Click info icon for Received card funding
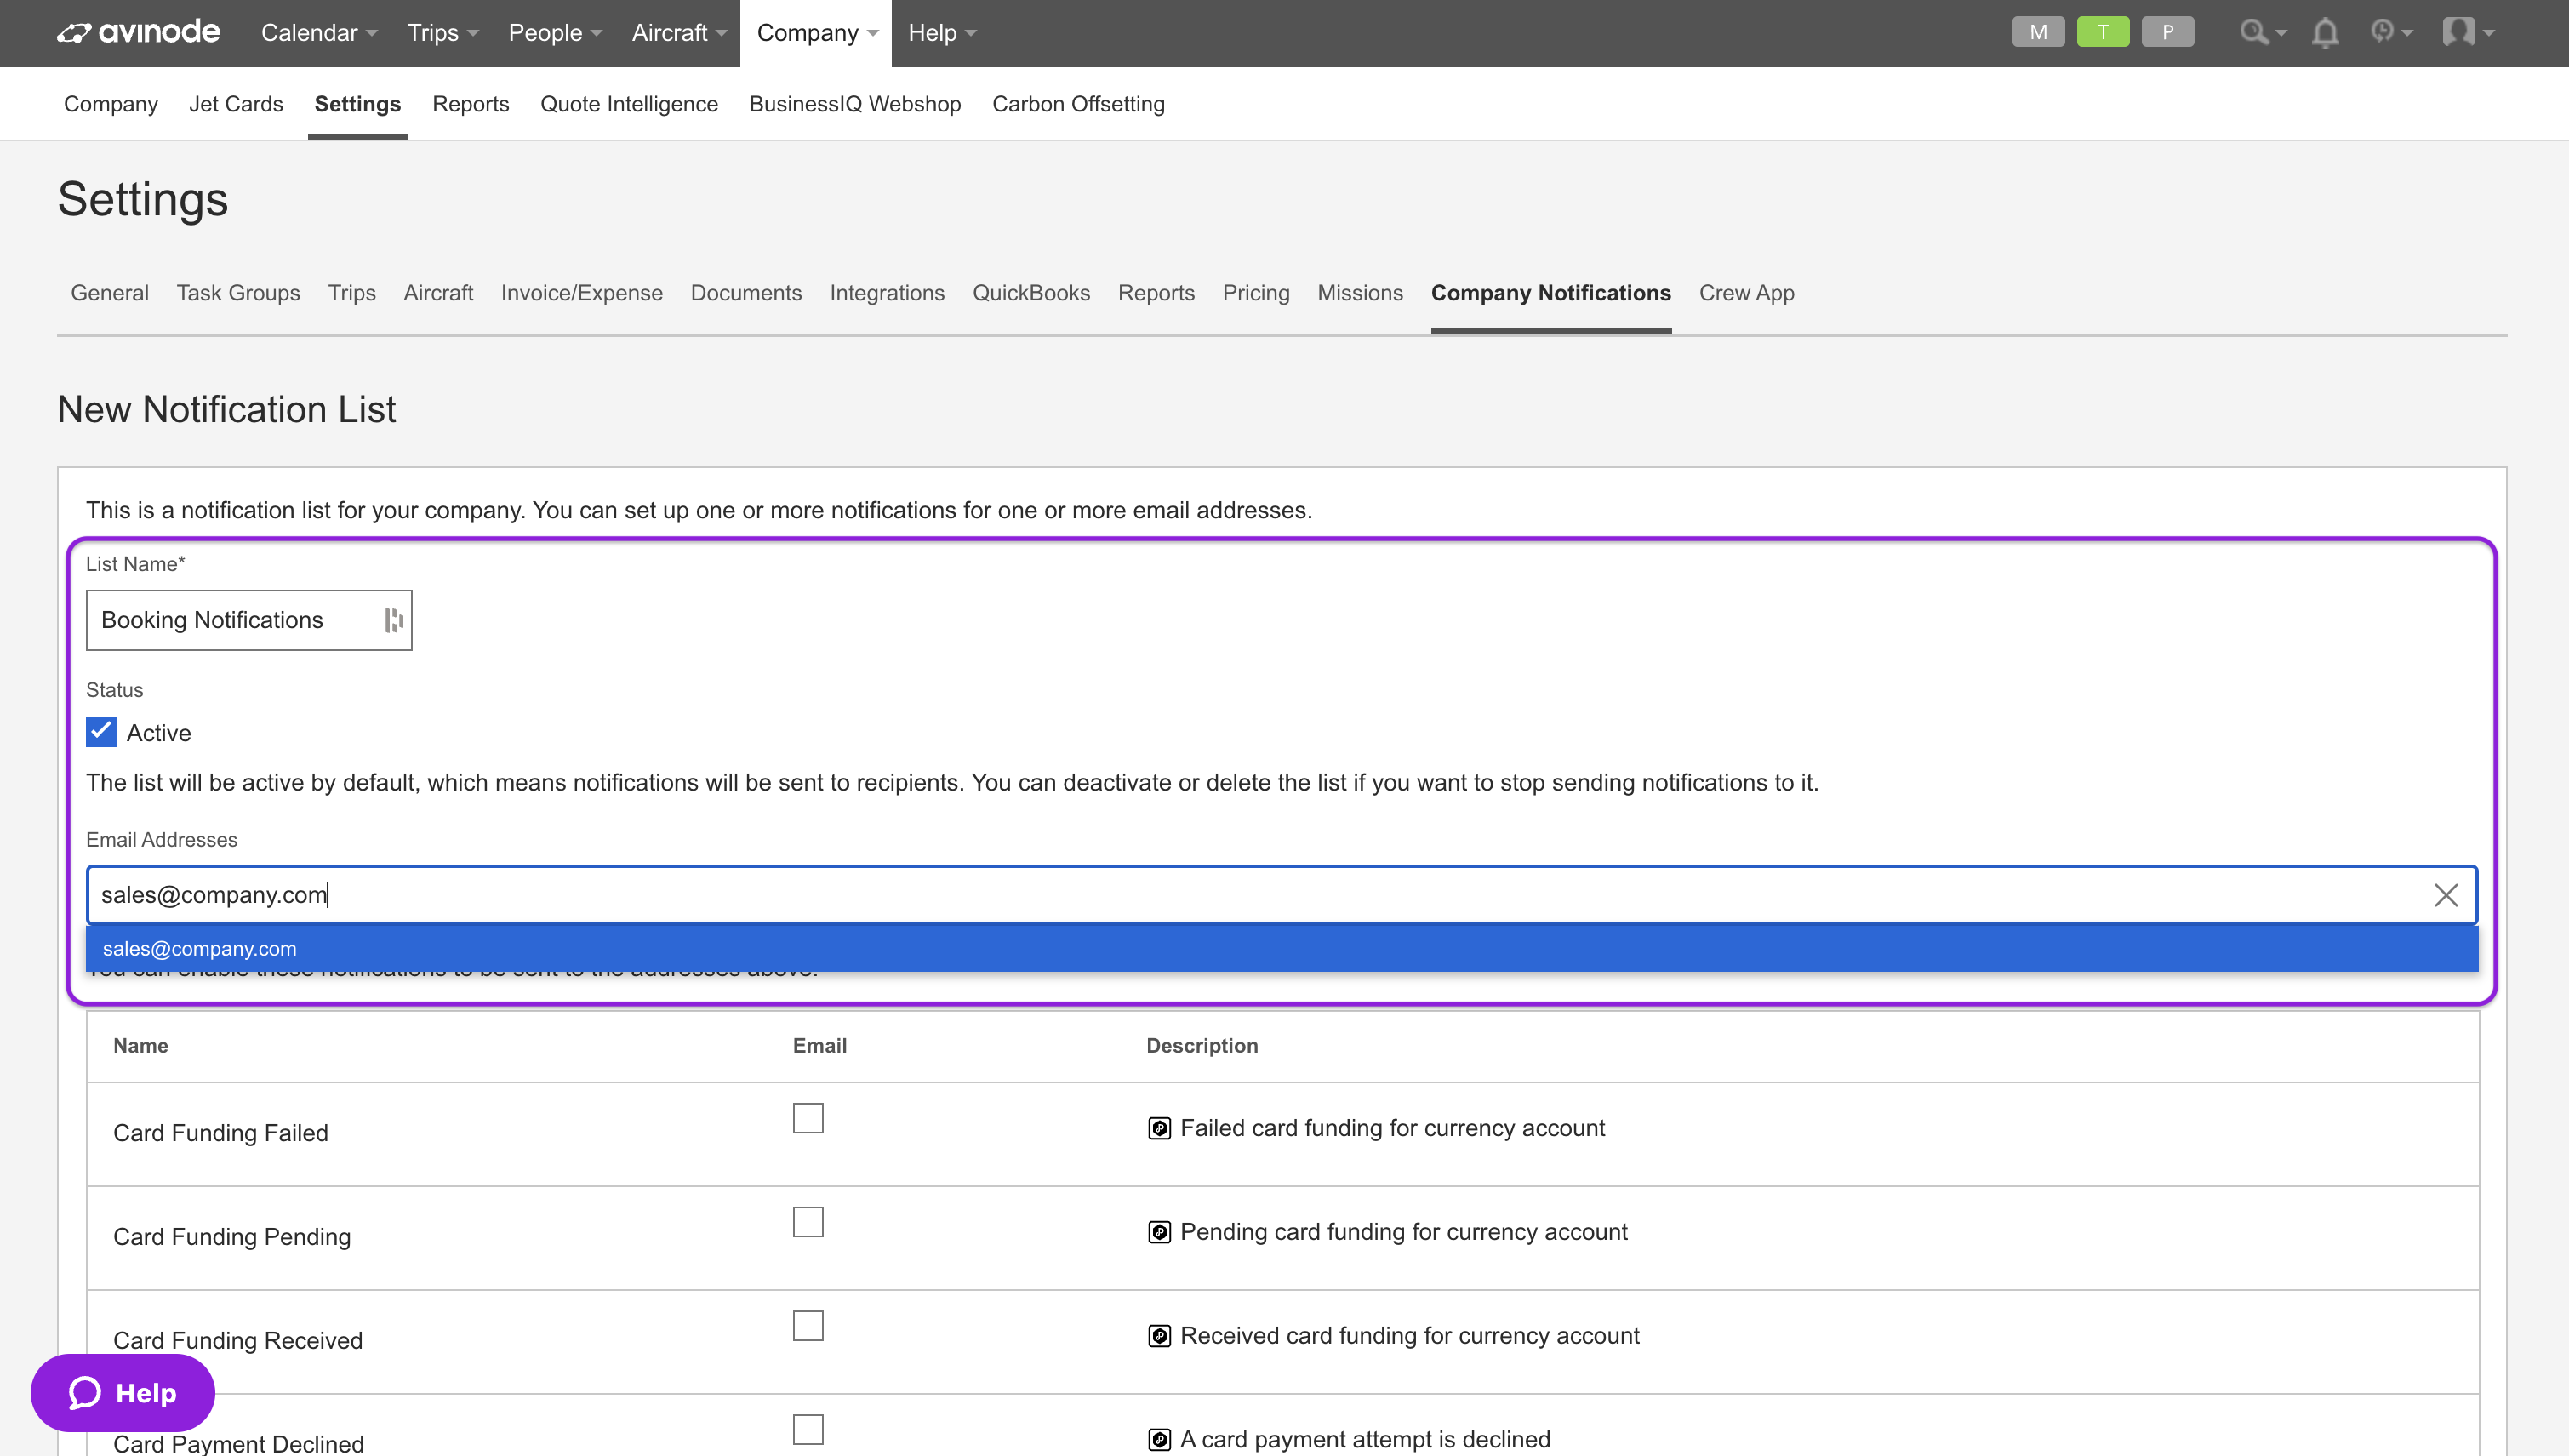Viewport: 2569px width, 1456px height. [x=1159, y=1336]
